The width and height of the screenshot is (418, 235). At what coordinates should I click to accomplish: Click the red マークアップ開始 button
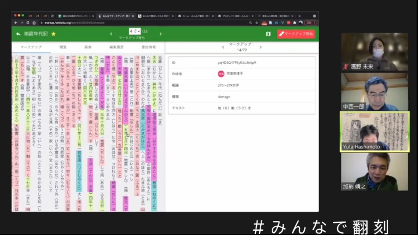(296, 34)
